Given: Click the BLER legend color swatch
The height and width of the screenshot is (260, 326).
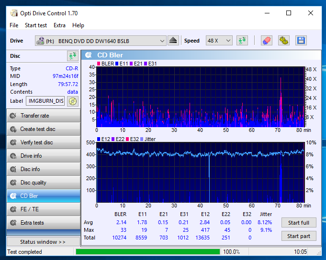Looking at the screenshot, I should pyautogui.click(x=99, y=64).
